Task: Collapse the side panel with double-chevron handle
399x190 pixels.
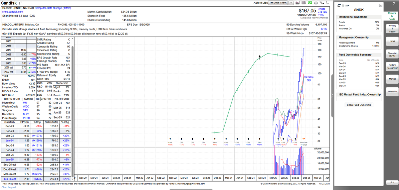Action: pos(332,95)
